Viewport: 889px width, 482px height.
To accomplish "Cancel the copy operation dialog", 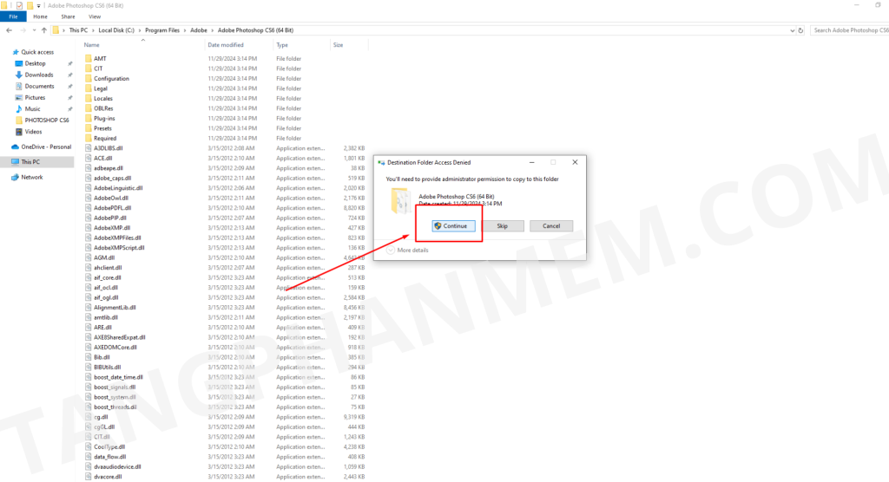I will pos(551,225).
